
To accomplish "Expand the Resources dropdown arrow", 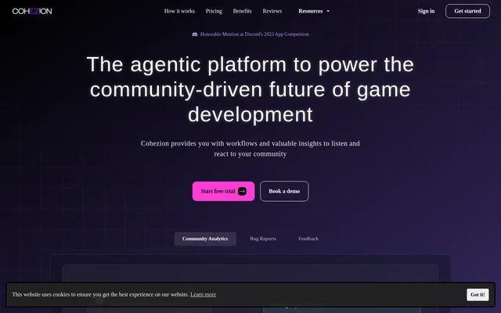I will click(328, 11).
